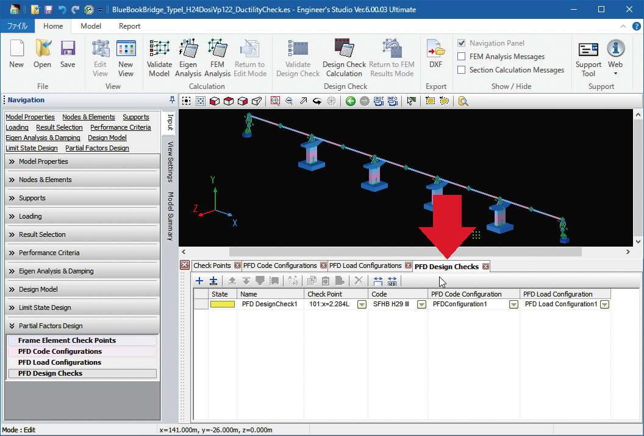This screenshot has height=436, width=644.
Task: Open the PFD Load Configuration dropdown
Action: [604, 304]
